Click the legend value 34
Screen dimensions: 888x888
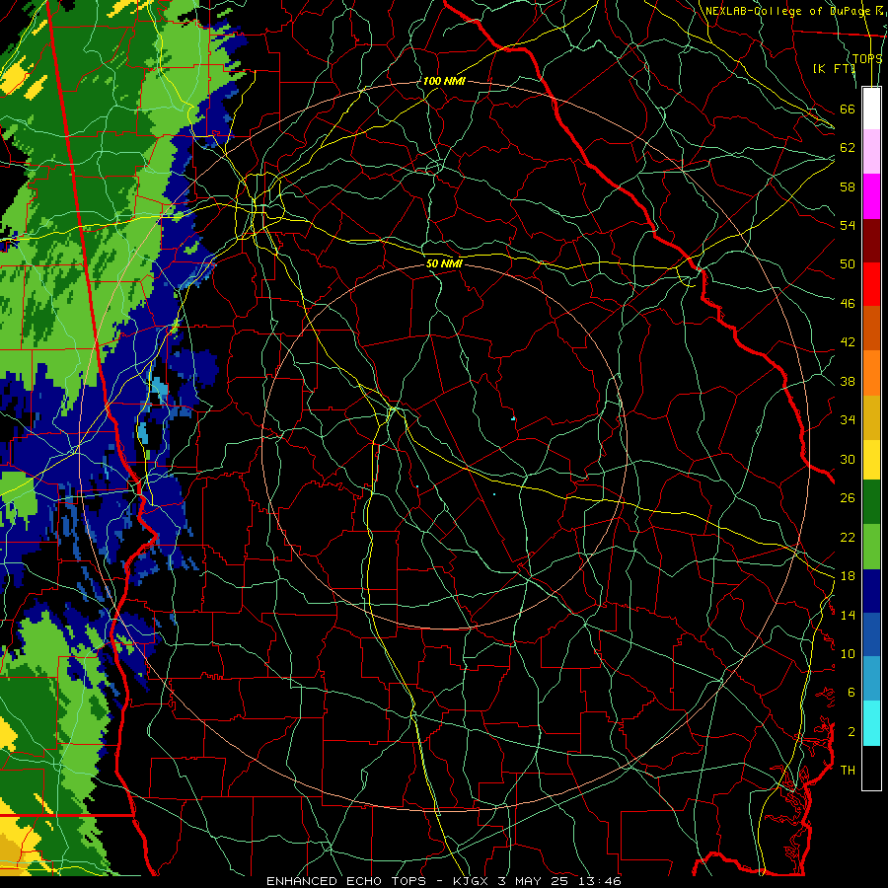848,419
